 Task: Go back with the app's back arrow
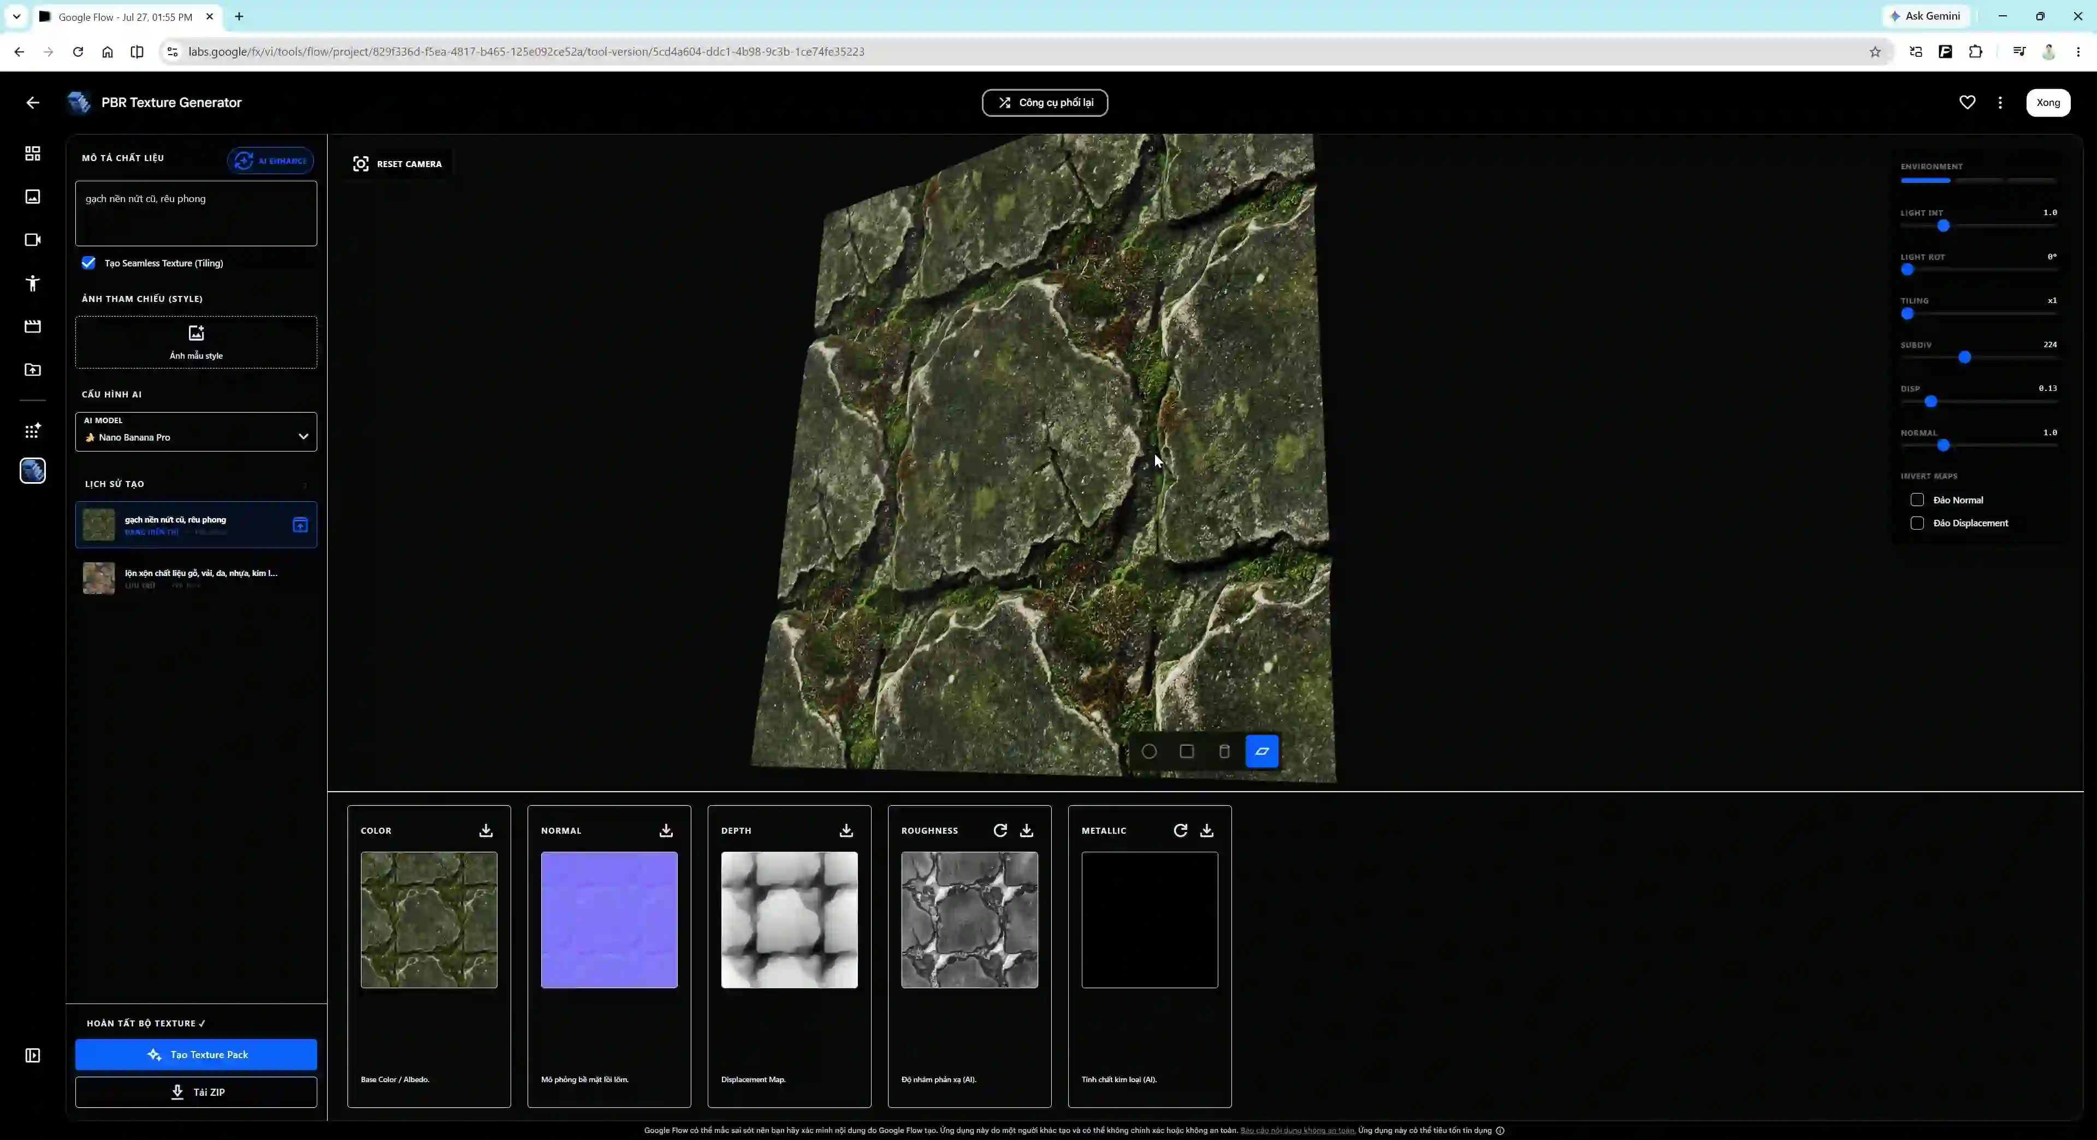coord(33,103)
